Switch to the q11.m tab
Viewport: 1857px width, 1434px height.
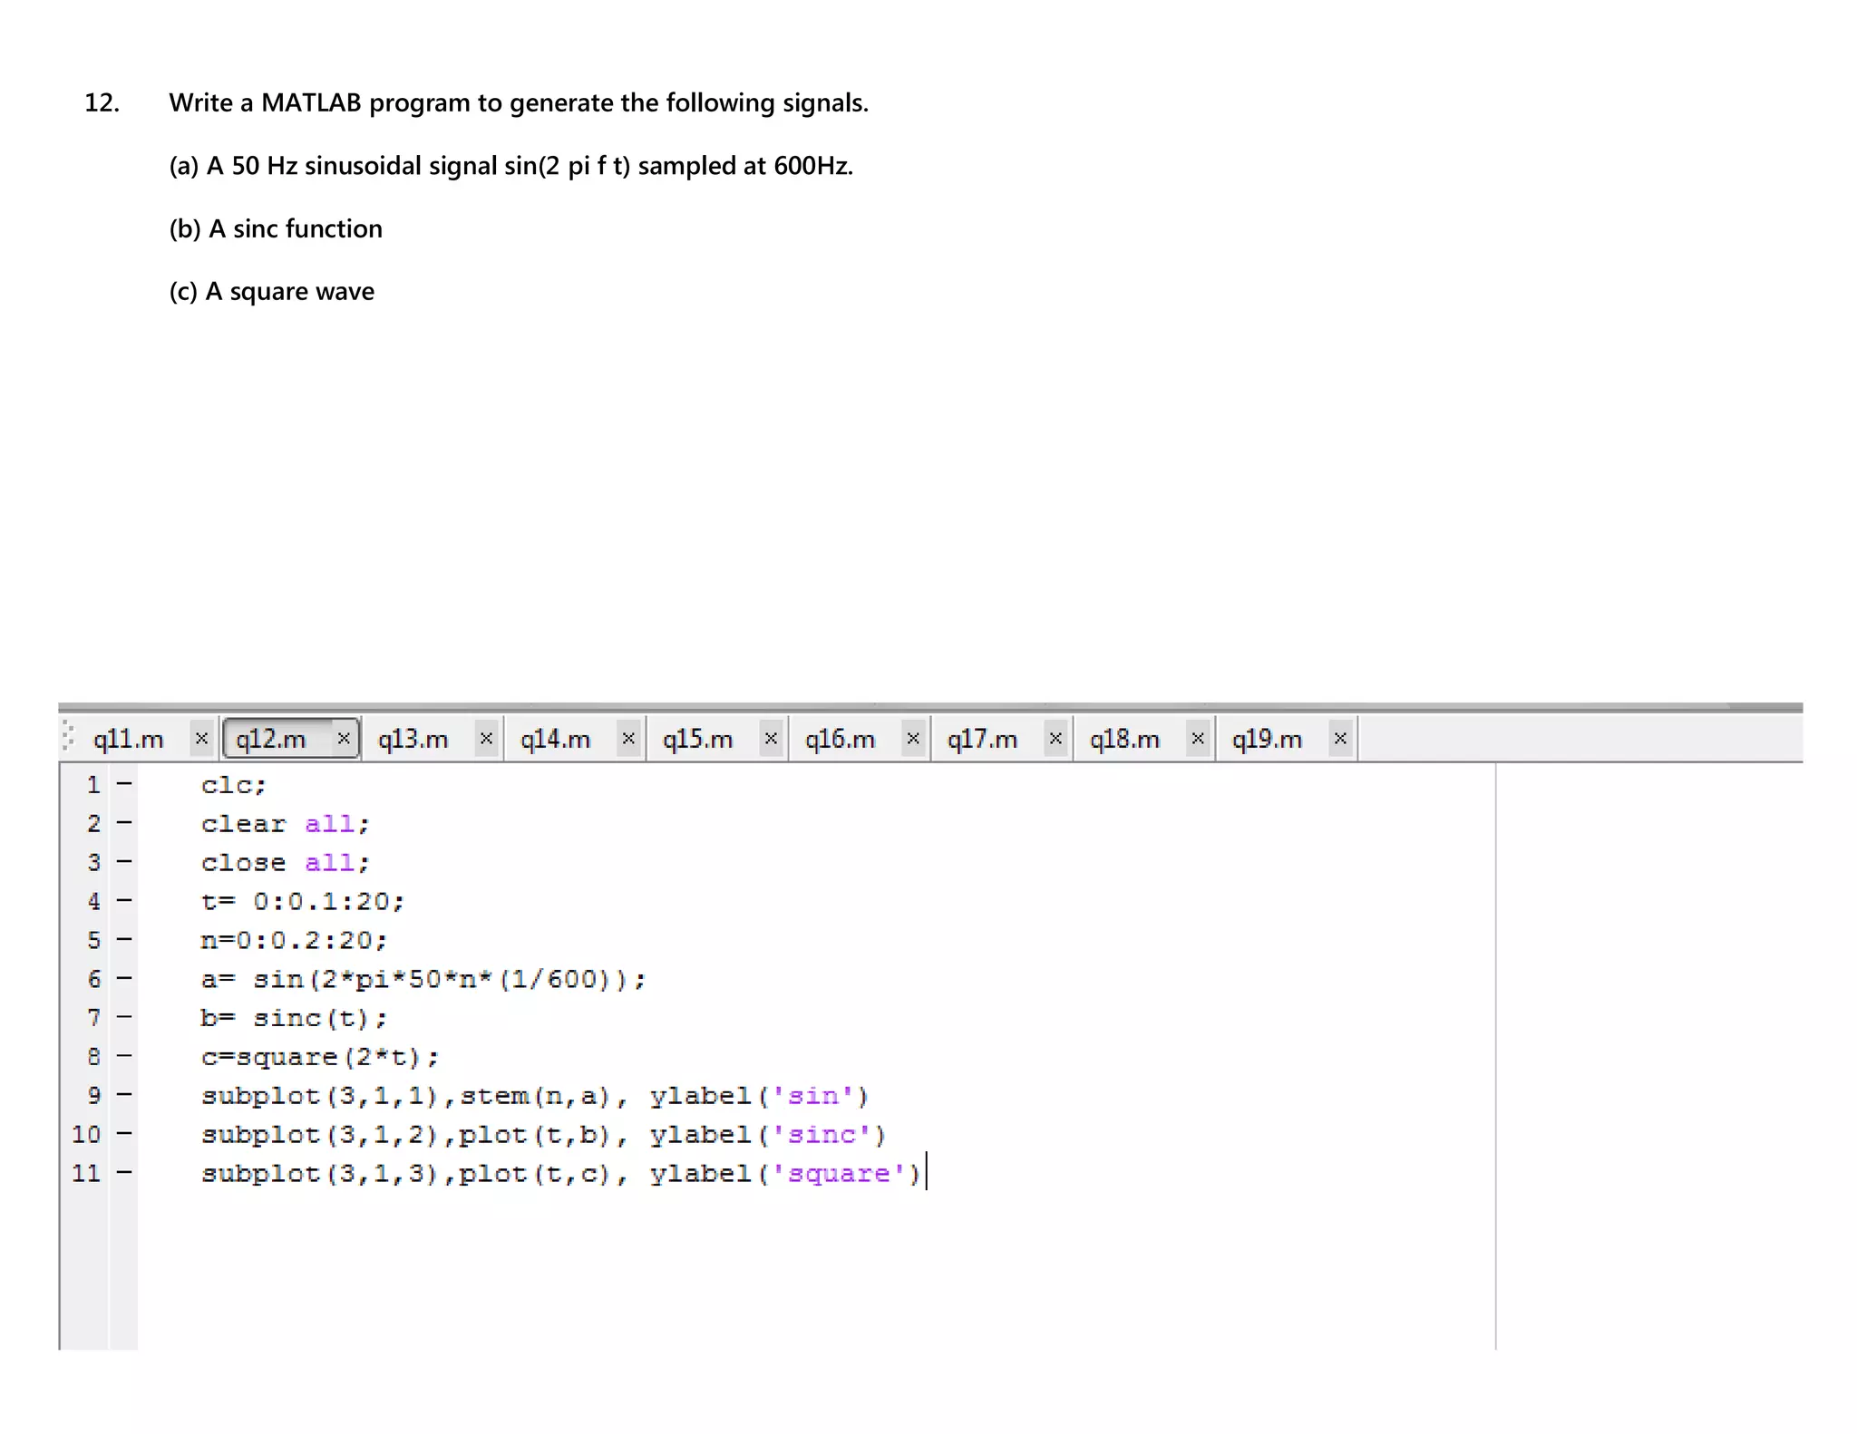coord(128,740)
